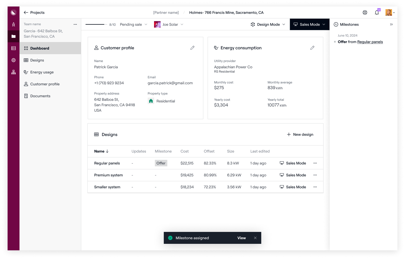Image resolution: width=405 pixels, height=259 pixels.
Task: Expand the Pending sale status dropdown
Action: (133, 24)
